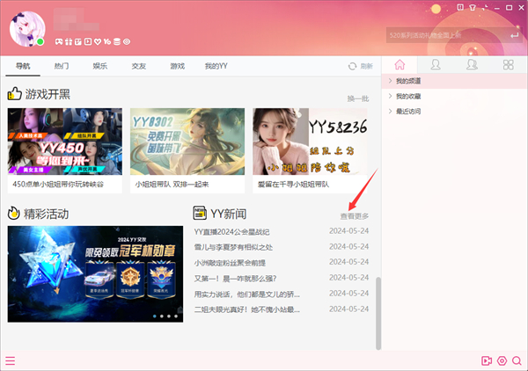Open news YY直播2024公会星战纪

tap(231, 232)
